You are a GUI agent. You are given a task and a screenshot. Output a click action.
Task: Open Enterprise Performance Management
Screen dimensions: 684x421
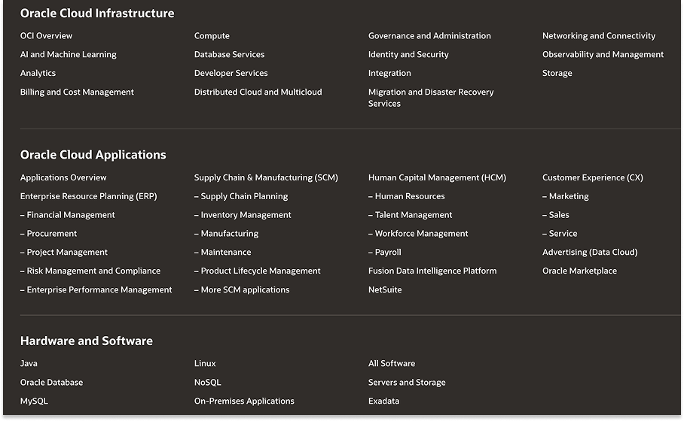click(96, 289)
